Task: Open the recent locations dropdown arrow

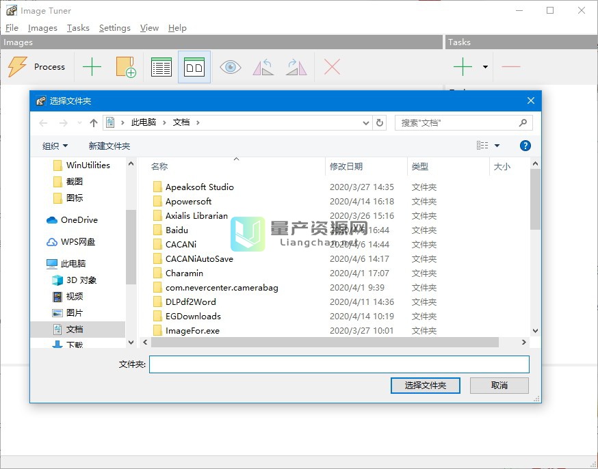Action: 79,122
